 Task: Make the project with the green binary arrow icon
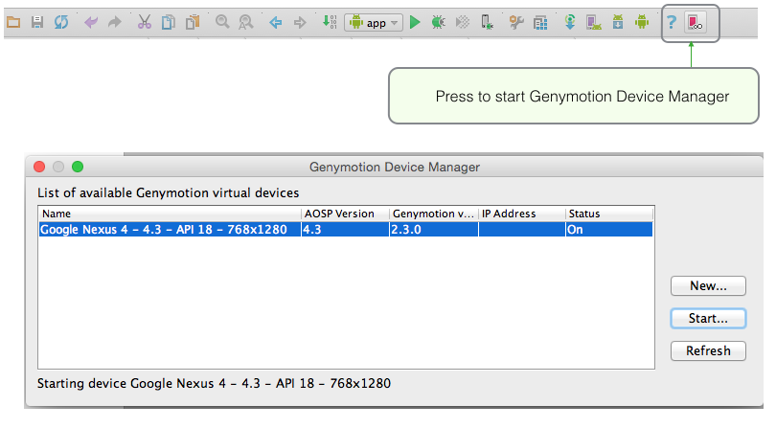[x=330, y=22]
